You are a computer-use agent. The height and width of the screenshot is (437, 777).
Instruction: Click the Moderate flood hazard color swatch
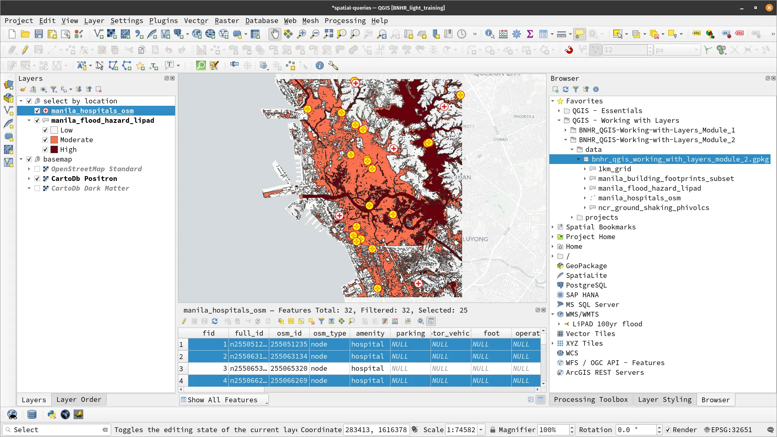tap(54, 140)
